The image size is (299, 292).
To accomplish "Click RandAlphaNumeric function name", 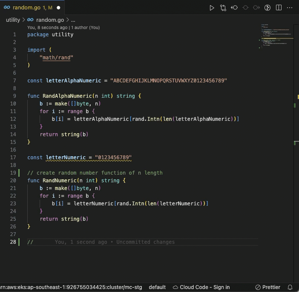I will pos(67,96).
